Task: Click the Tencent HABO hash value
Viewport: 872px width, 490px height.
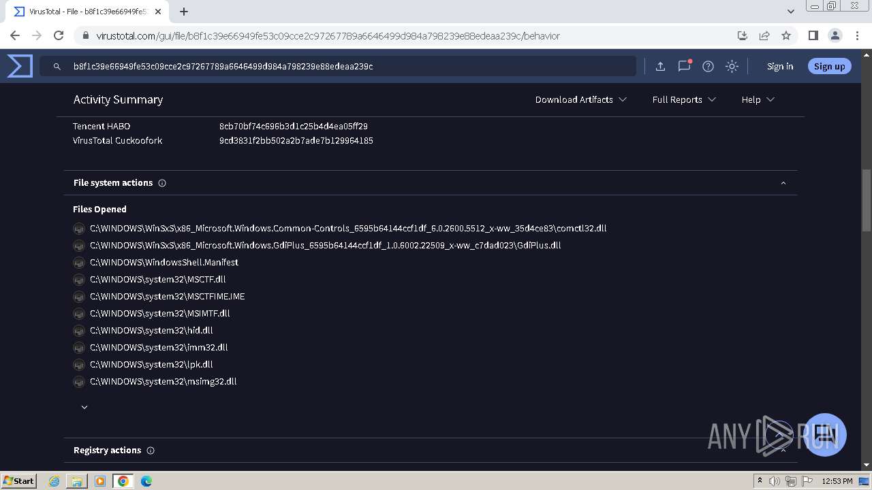Action: [x=294, y=126]
